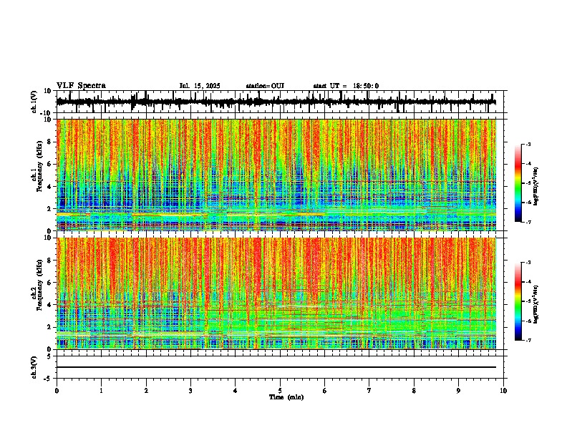Image resolution: width=567 pixels, height=438 pixels.
Task: Click the "-3" label on ch.2 color bar
Action: click(528, 263)
